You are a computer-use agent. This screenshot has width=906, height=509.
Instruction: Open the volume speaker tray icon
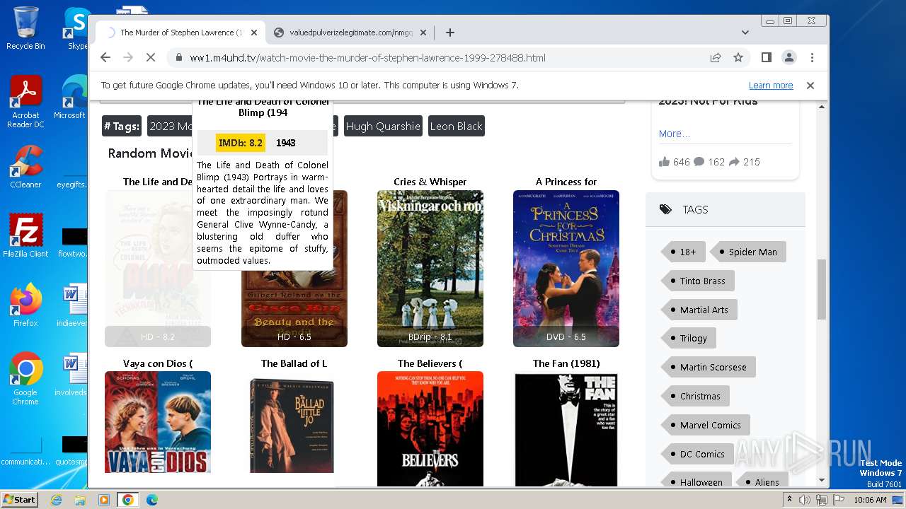[805, 500]
